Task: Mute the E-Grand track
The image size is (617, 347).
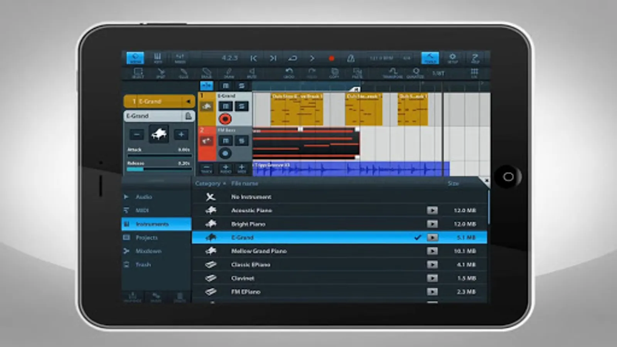Action: (226, 106)
